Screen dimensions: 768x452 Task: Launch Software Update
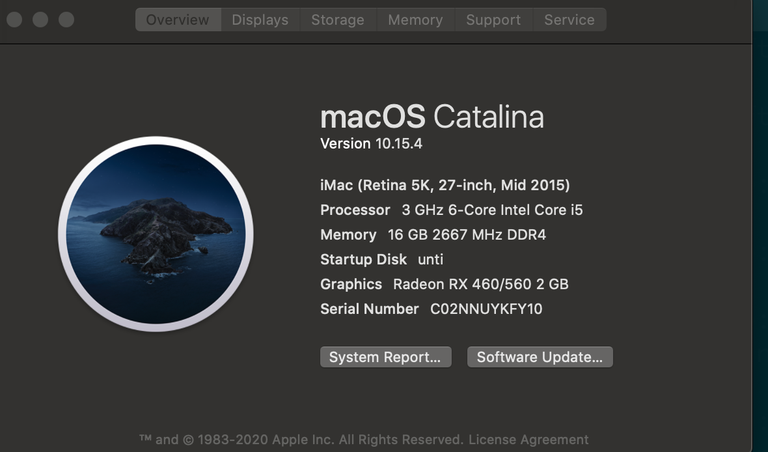click(540, 357)
